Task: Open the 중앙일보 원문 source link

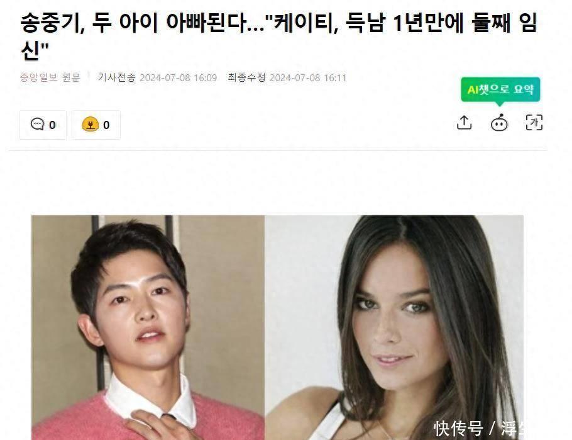Action: point(50,77)
